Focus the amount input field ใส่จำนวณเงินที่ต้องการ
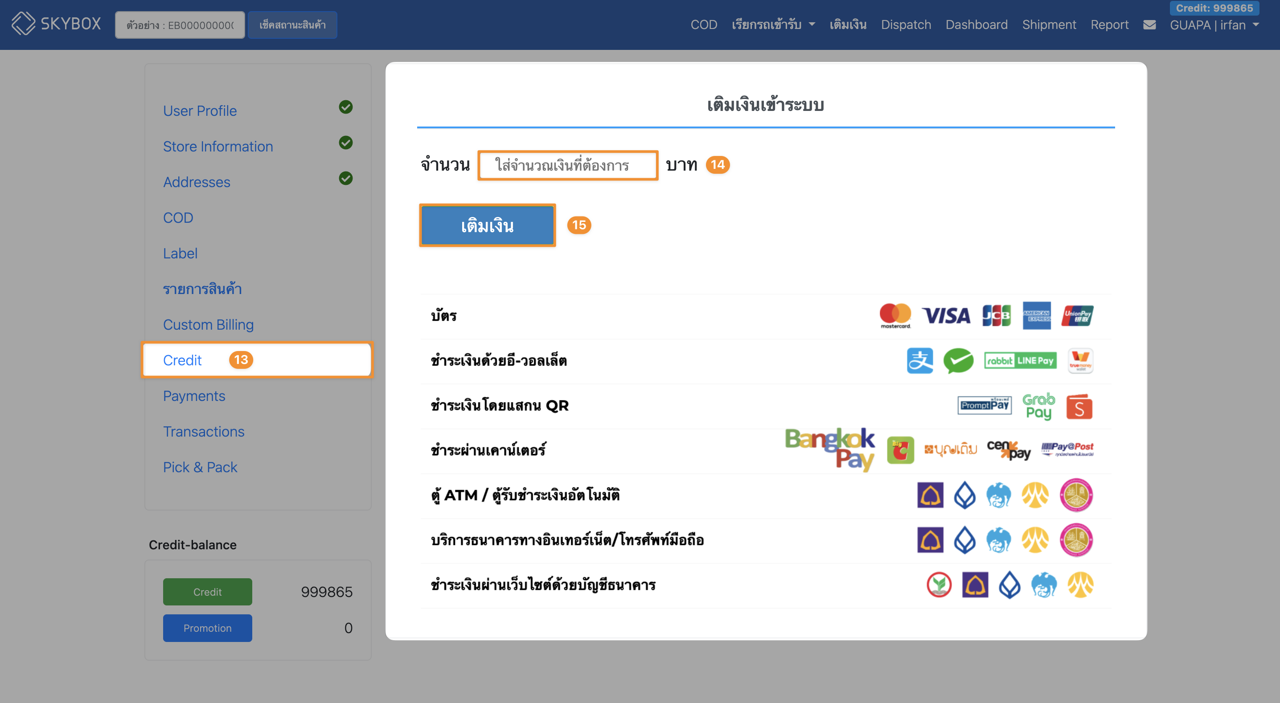This screenshot has width=1280, height=703. pyautogui.click(x=567, y=165)
